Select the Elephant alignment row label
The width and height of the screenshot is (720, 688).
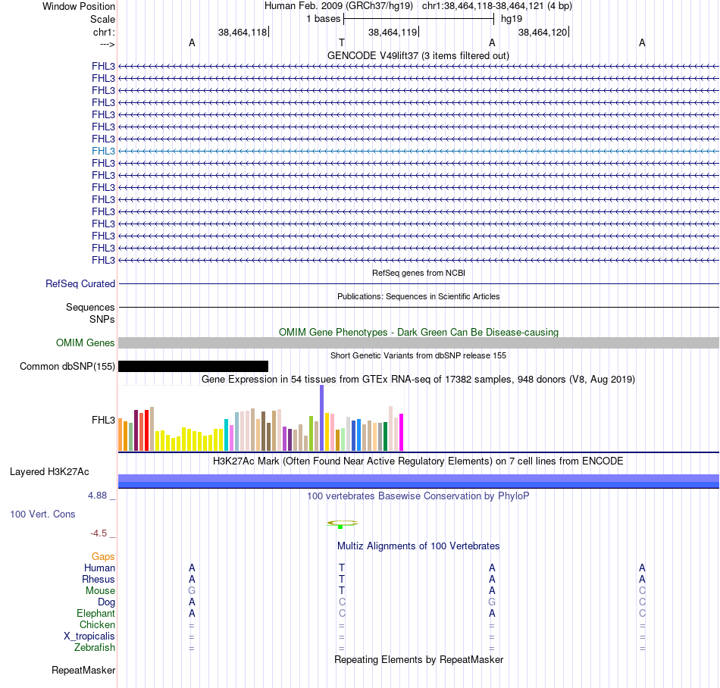tap(96, 613)
